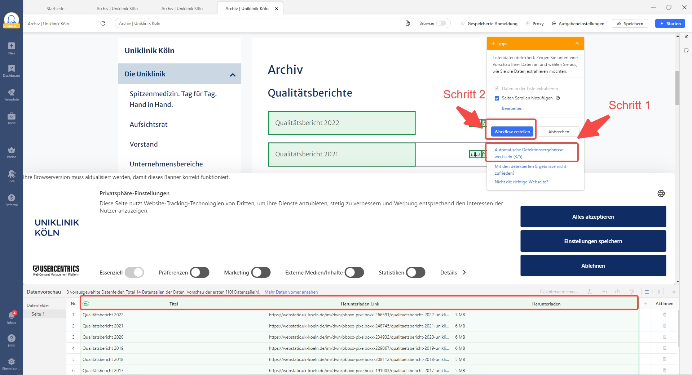This screenshot has height=375, width=692.
Task: Click the add-page icon in data preview toolbar
Action: [x=590, y=291]
